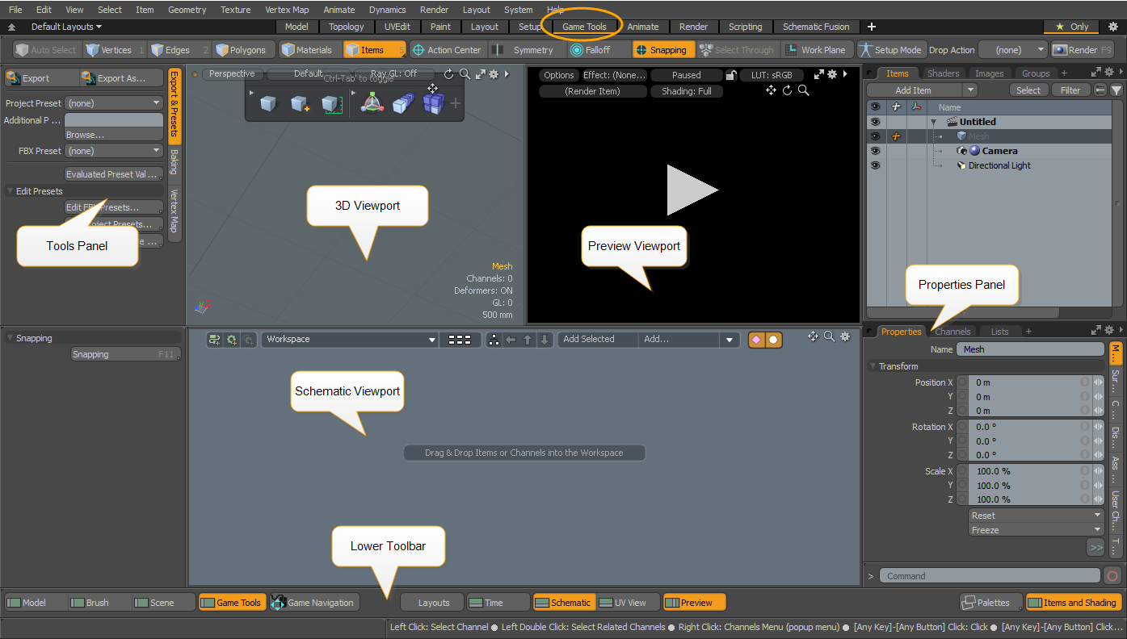Click the Name field containing Mesh
The height and width of the screenshot is (639, 1127).
tap(1030, 349)
